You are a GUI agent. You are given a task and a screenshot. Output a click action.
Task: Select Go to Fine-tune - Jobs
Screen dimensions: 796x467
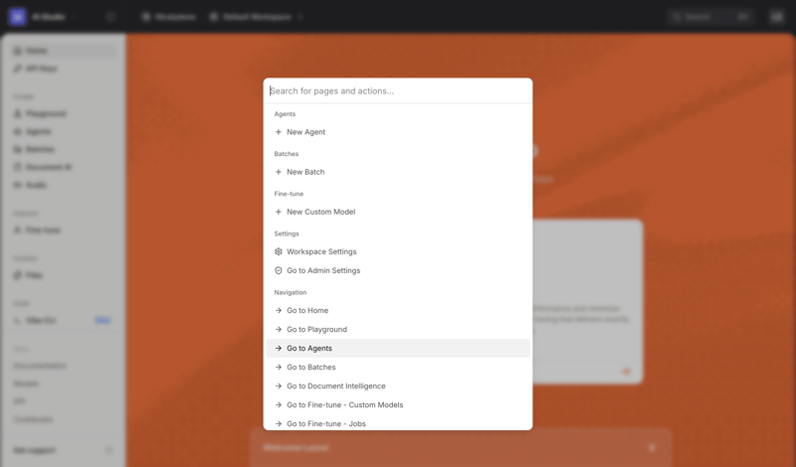point(325,423)
